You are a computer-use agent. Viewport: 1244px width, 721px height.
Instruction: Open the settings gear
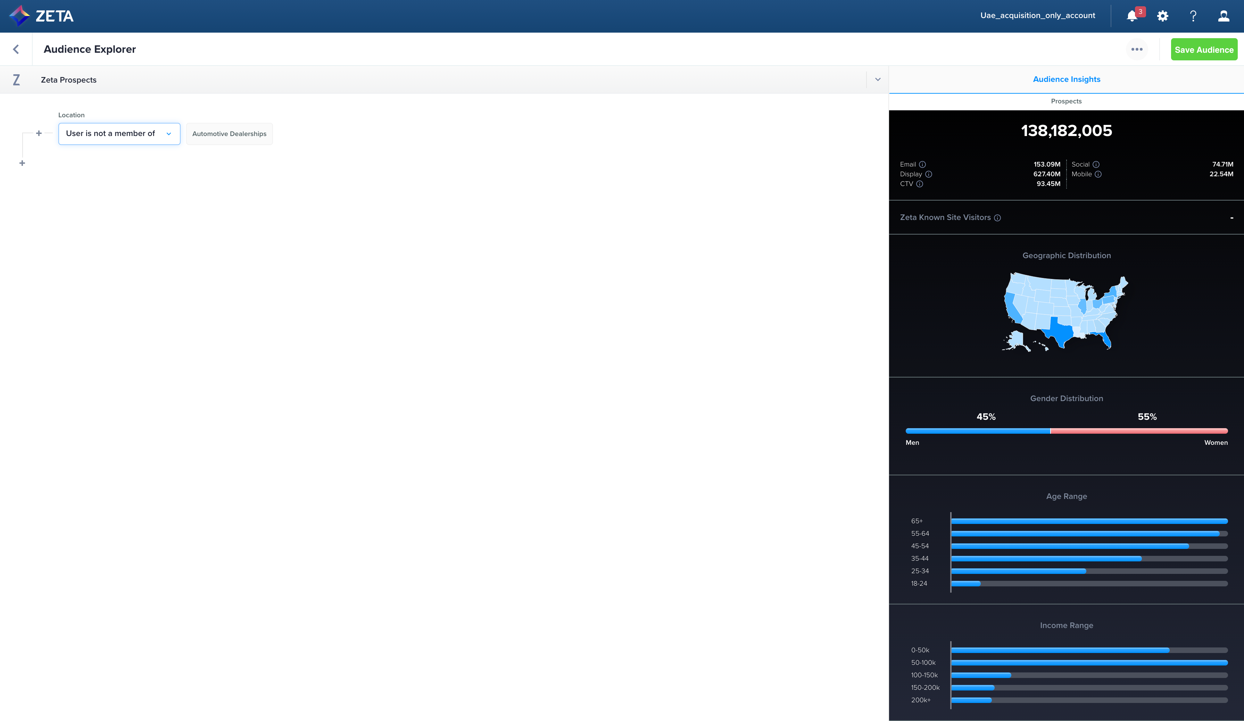[x=1162, y=16]
